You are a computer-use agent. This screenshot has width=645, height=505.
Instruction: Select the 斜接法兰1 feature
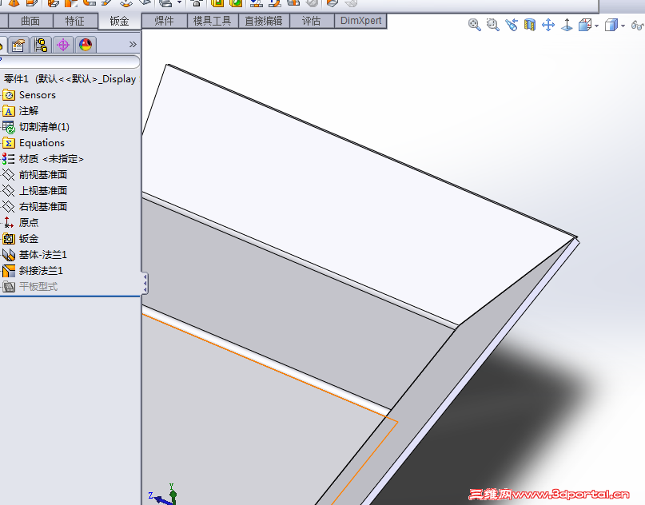(x=33, y=271)
